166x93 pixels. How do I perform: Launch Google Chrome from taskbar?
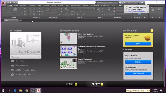point(27,91)
